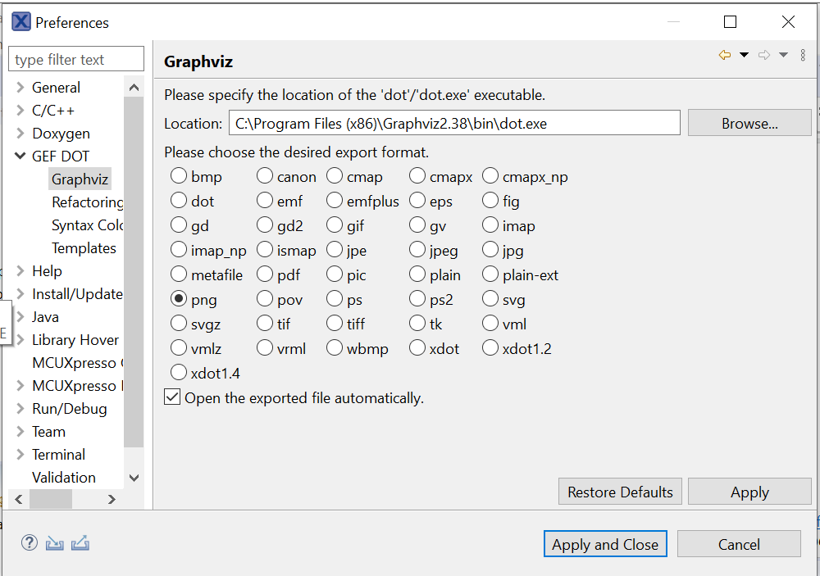Open the Help question mark icon
This screenshot has width=820, height=576.
pyautogui.click(x=30, y=543)
